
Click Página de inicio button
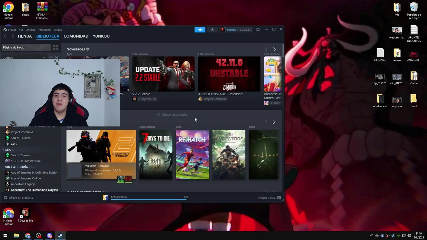26,47
